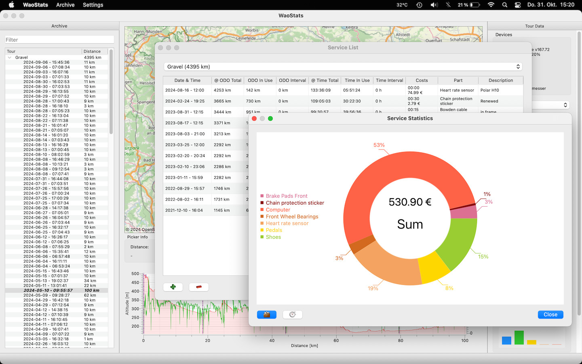Click the Wi-Fi status icon
The image size is (582, 364).
click(491, 5)
